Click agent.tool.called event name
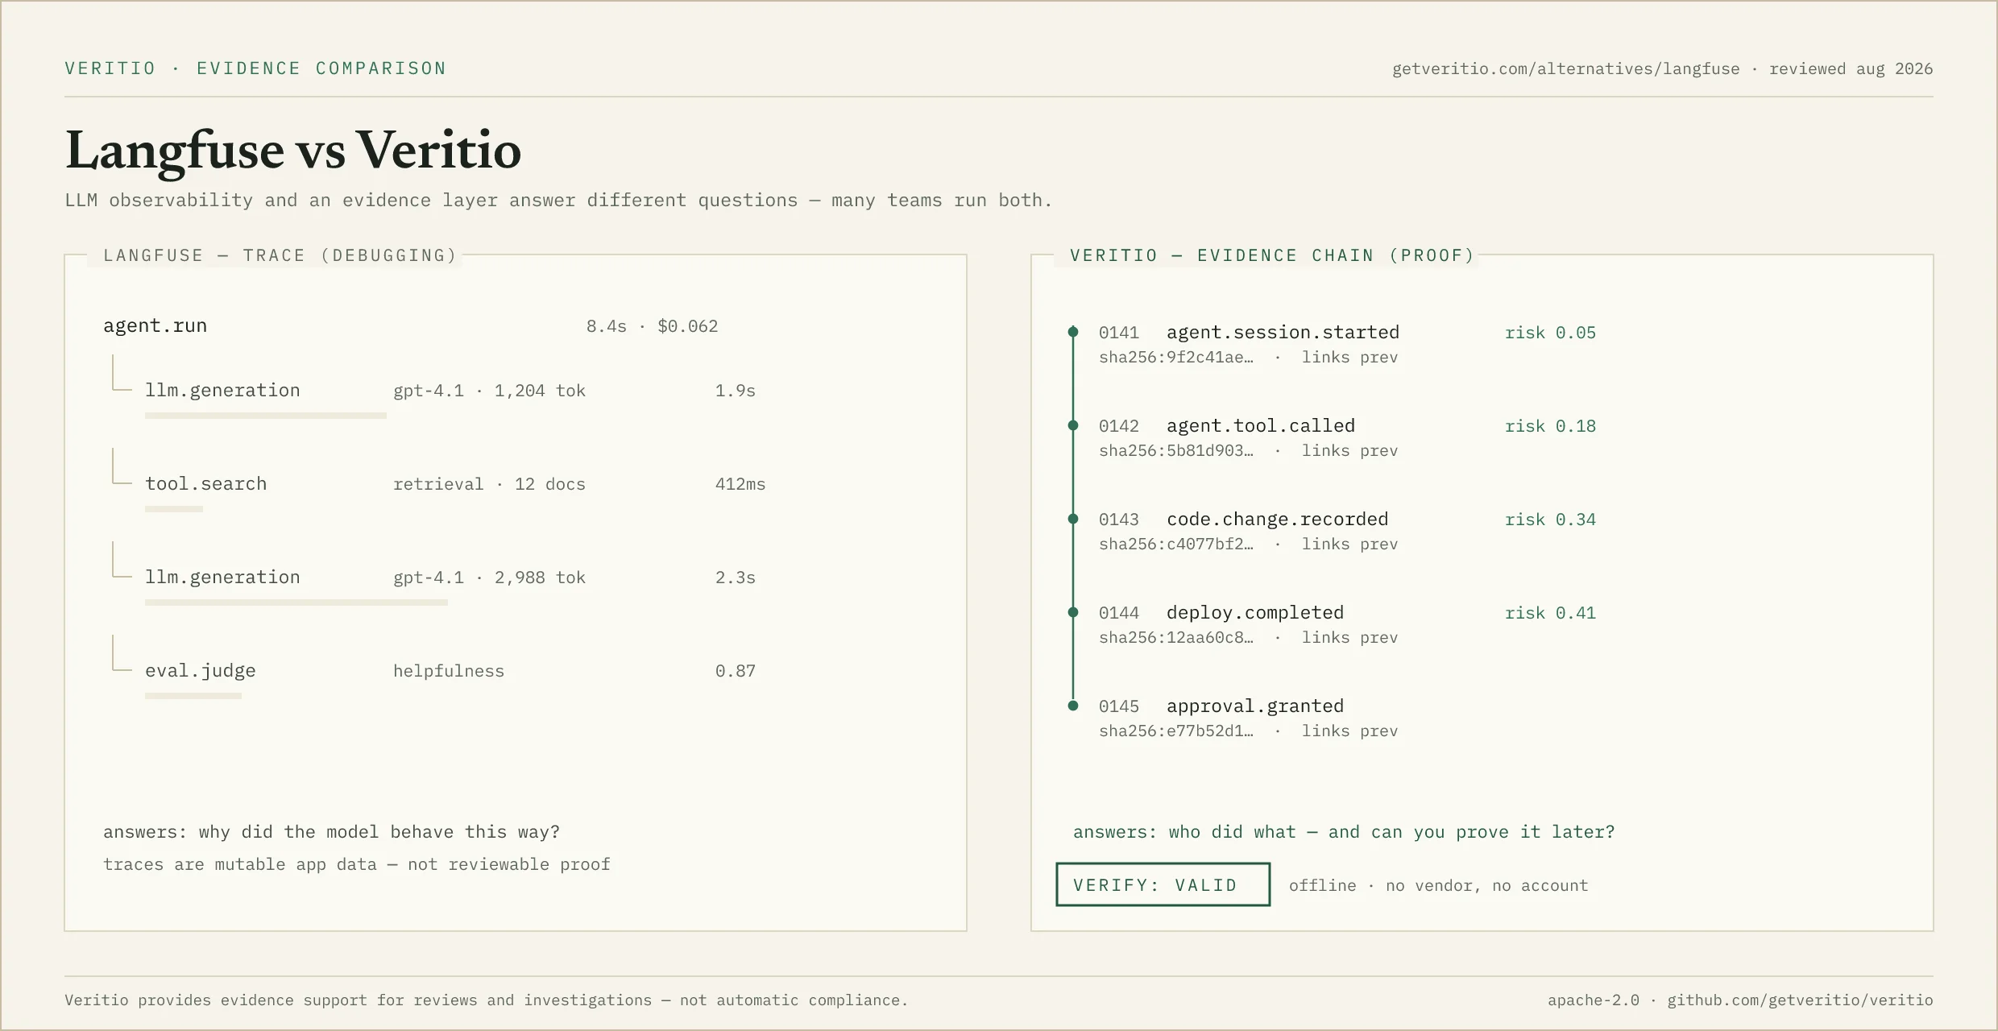This screenshot has height=1031, width=1998. click(1261, 426)
